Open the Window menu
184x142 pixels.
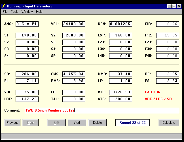click(27, 12)
